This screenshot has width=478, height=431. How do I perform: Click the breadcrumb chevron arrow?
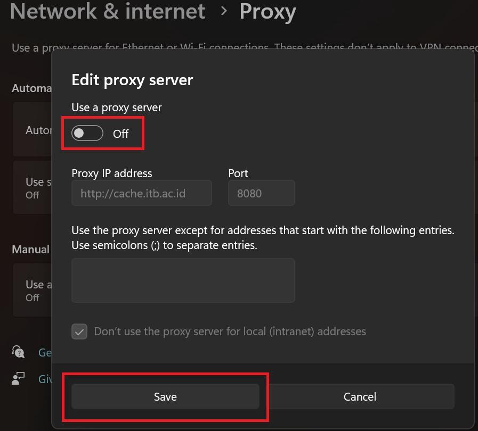(x=224, y=11)
